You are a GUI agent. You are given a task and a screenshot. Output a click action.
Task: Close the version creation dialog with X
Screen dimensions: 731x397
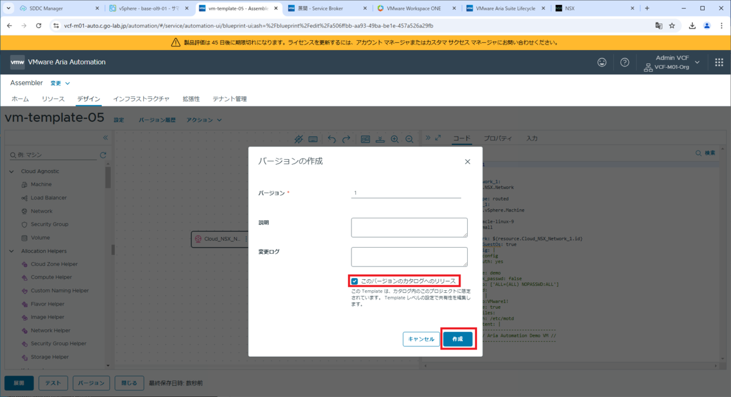(x=468, y=162)
